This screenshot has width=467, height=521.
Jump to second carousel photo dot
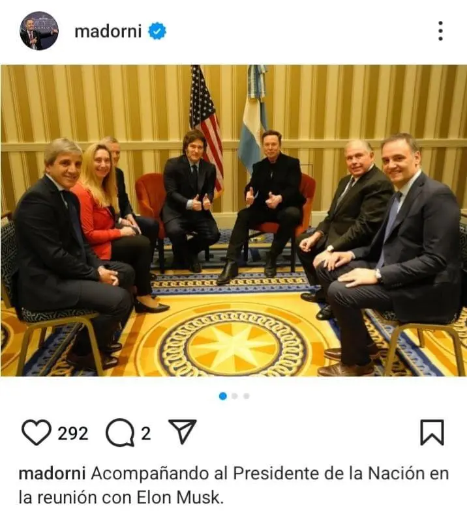pos(235,396)
